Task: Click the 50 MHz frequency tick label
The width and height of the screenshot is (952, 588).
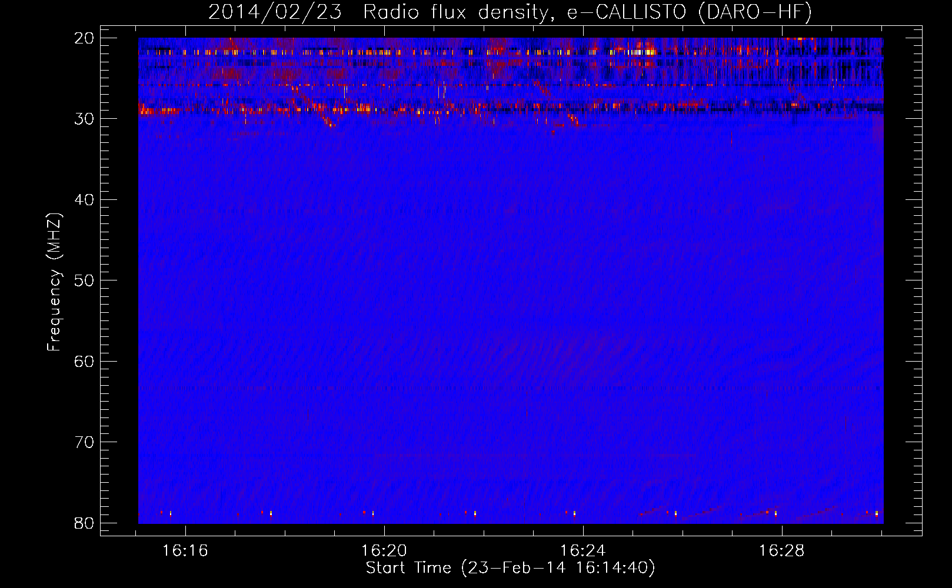Action: click(x=84, y=280)
